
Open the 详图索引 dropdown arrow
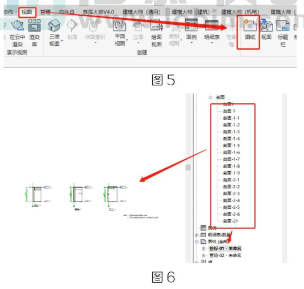(x=95, y=42)
